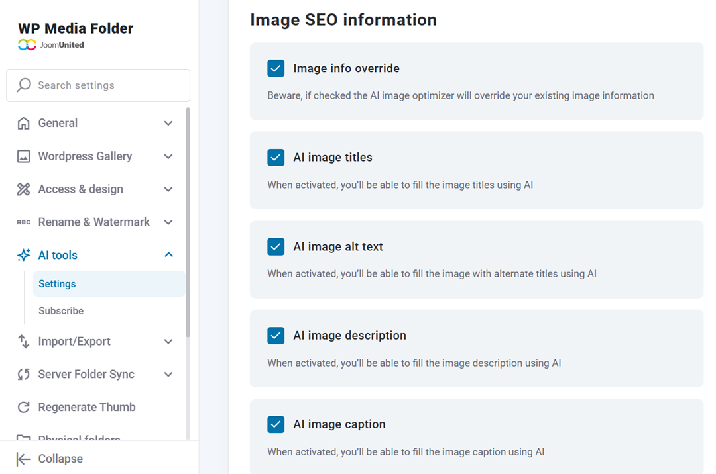
Task: Select the AI tools sparkle icon
Action: tap(24, 255)
